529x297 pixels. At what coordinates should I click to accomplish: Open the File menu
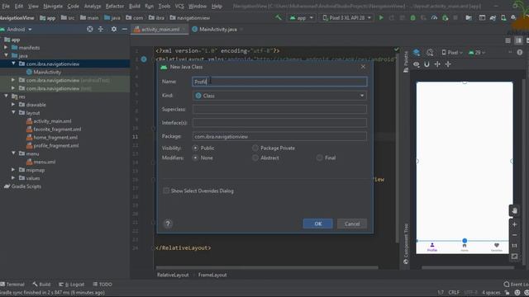(x=6, y=6)
